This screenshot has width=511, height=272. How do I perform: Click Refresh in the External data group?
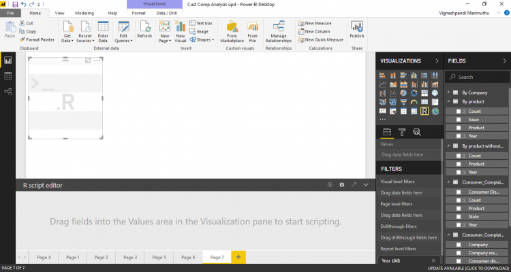coord(144,29)
